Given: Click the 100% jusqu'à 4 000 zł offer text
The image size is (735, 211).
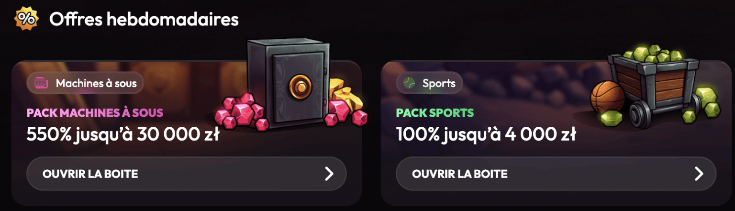Looking at the screenshot, I should (x=486, y=135).
